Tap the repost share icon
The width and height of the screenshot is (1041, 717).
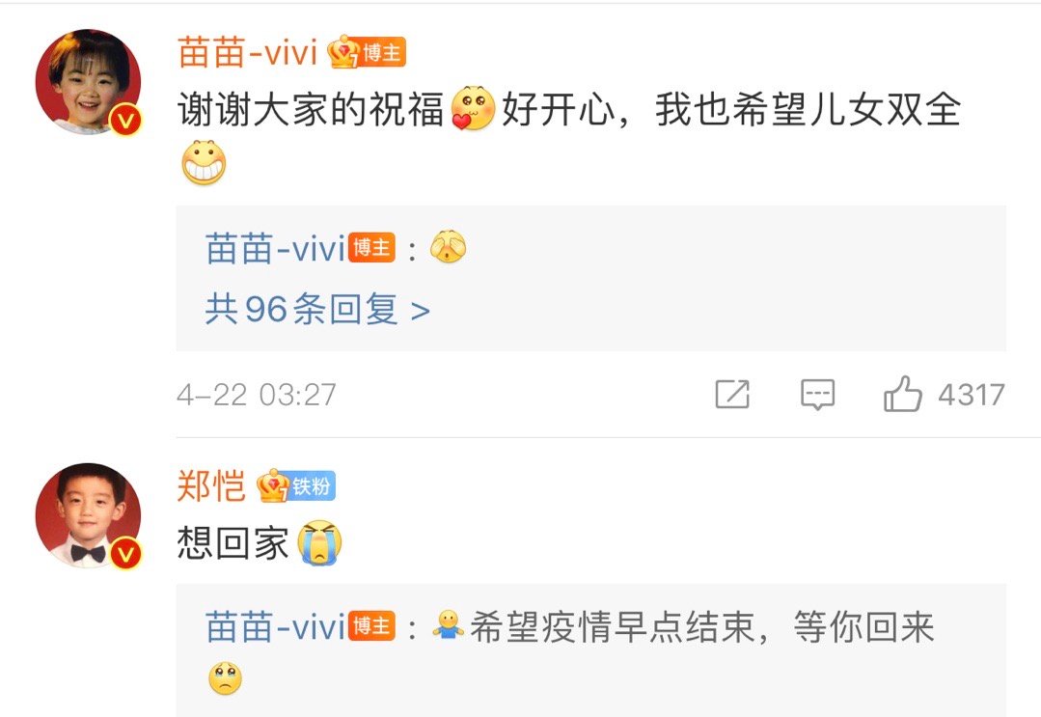pyautogui.click(x=732, y=395)
